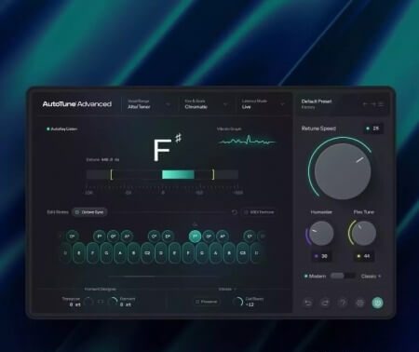Click the Detune Hz value

click(110, 159)
